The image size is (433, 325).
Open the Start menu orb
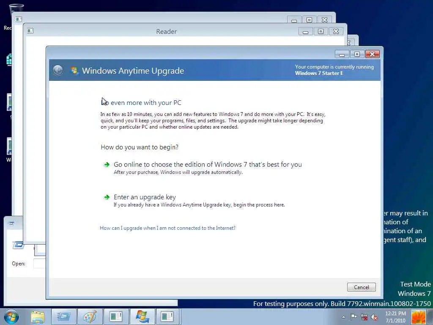[x=11, y=317]
